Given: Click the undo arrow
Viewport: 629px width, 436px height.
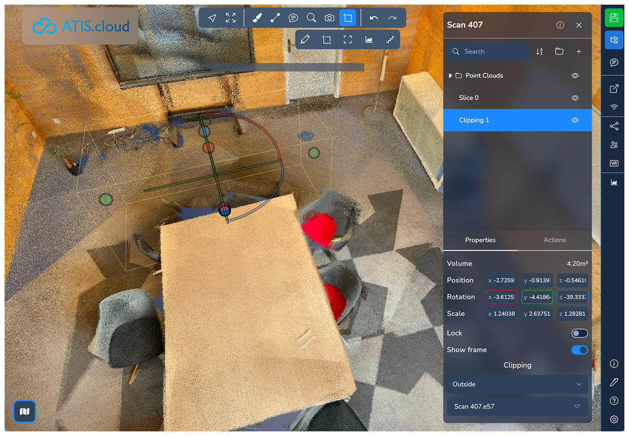Looking at the screenshot, I should point(374,18).
